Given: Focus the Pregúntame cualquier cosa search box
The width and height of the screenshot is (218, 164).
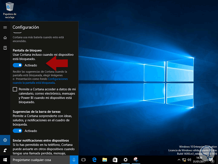Looking at the screenshot, I should 40,160.
